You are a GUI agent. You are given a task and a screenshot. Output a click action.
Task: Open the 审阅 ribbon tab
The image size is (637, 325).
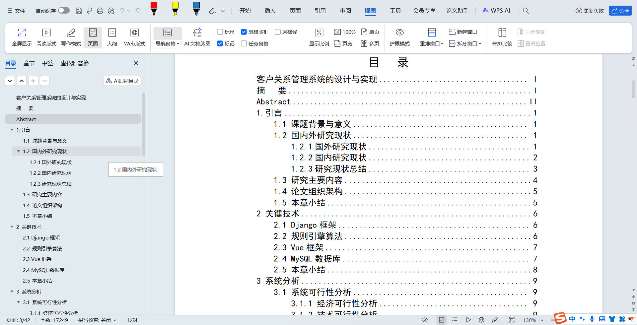(x=345, y=11)
